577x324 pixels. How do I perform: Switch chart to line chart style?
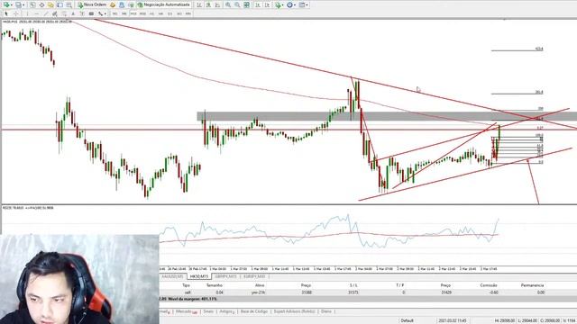pos(217,4)
